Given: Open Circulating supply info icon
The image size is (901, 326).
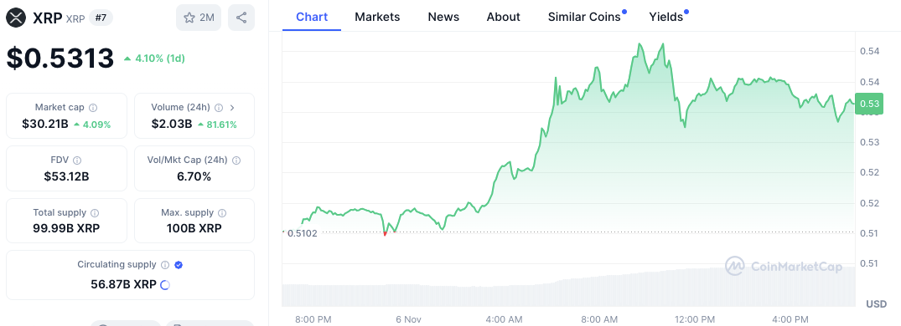Looking at the screenshot, I should (165, 265).
